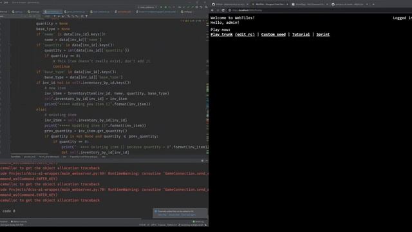Viewport: 412px width, 232px height.
Task: Click the Run console horizontal scrollbar
Action: pos(70,218)
